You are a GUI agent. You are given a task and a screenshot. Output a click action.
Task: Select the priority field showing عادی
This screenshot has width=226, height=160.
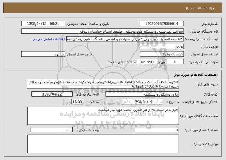coord(162,47)
